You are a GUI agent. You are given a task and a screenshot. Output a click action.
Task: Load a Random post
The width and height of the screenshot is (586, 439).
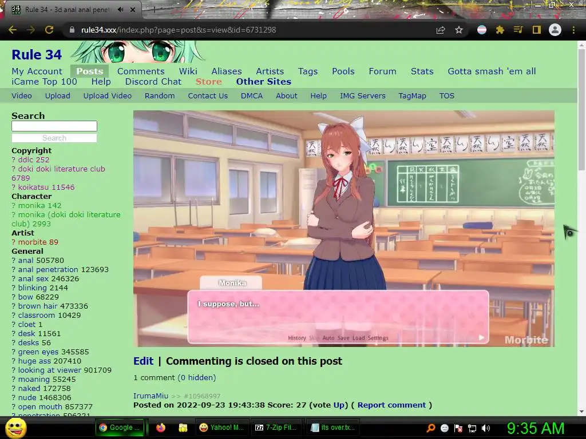pos(160,96)
